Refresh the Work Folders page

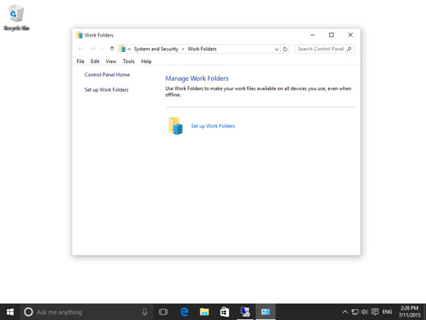coord(285,49)
